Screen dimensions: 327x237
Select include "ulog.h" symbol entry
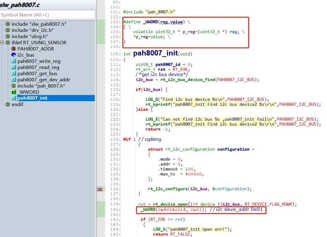tap(30, 36)
